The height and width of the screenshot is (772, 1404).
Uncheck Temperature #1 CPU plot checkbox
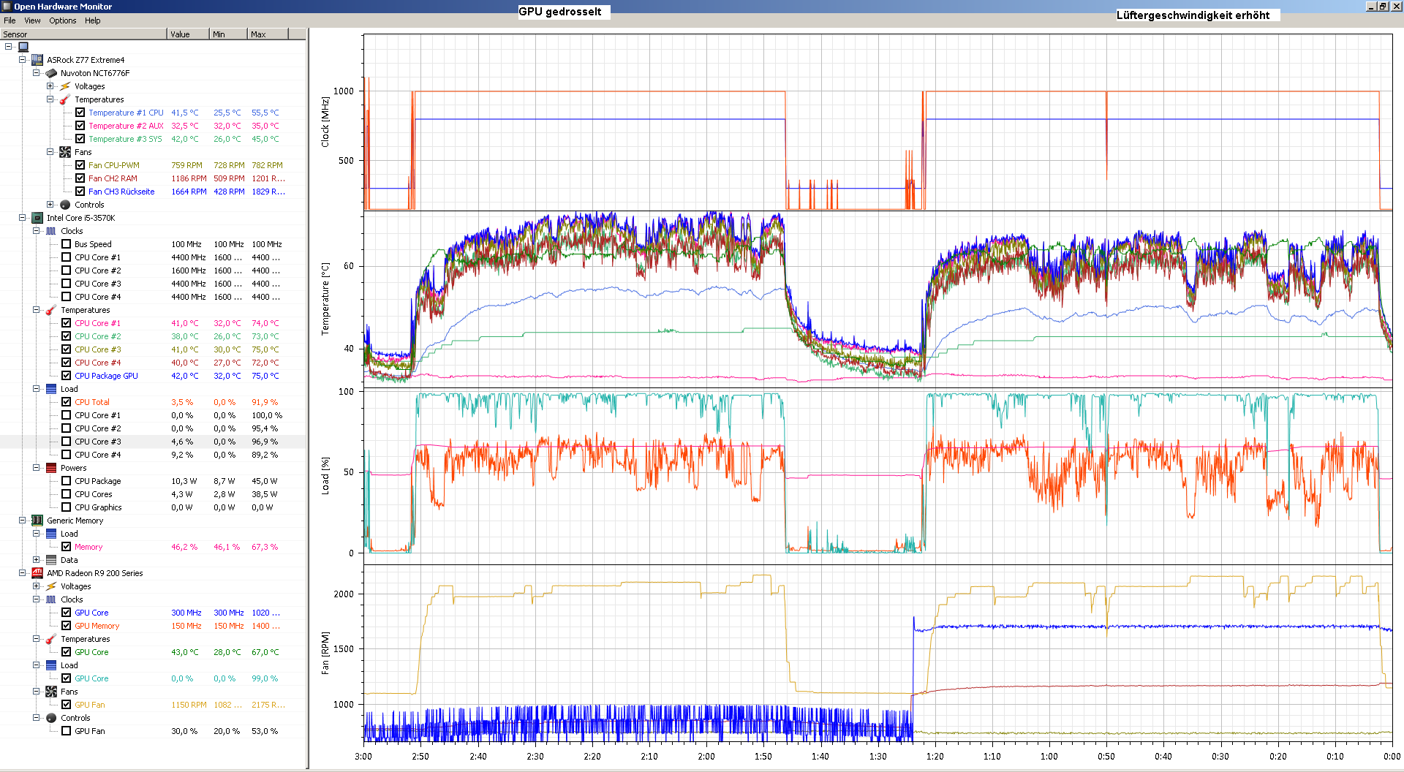(x=80, y=113)
